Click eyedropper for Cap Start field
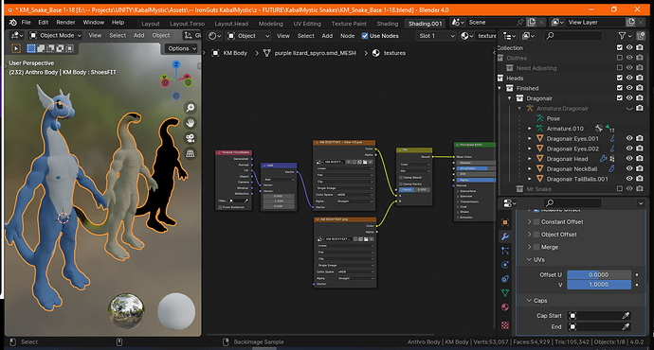 click(x=626, y=315)
